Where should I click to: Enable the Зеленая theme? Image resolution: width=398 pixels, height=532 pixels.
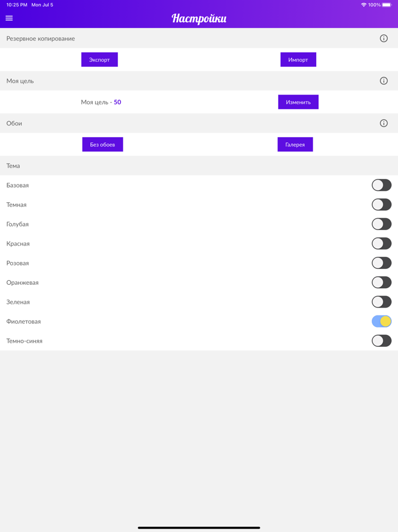click(381, 301)
